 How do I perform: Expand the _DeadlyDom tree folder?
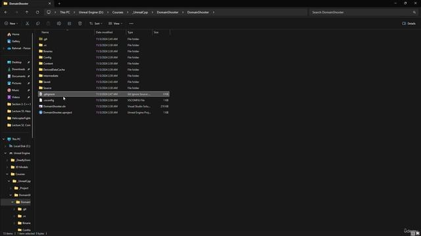click(7, 160)
